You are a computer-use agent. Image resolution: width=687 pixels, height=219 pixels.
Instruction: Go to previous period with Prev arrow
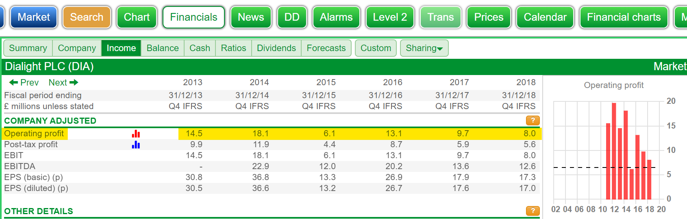24,82
